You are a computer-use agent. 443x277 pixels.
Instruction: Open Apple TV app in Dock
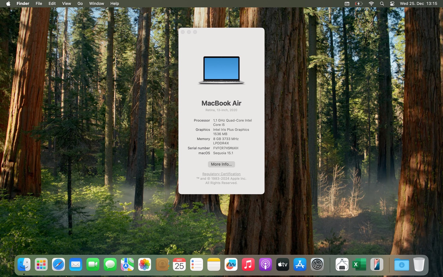point(283,264)
